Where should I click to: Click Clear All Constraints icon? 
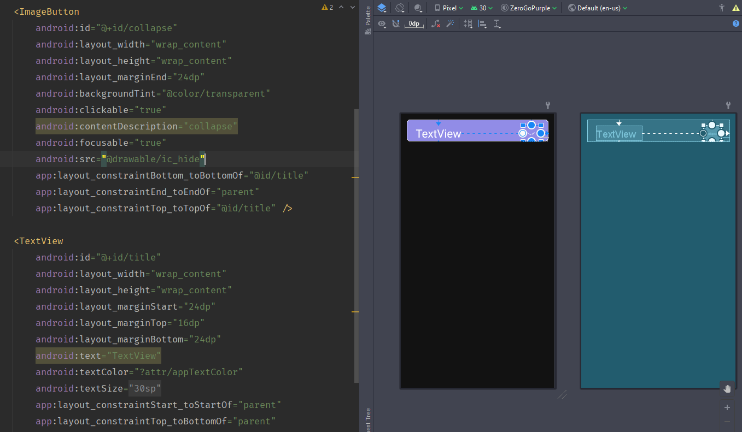click(x=436, y=23)
